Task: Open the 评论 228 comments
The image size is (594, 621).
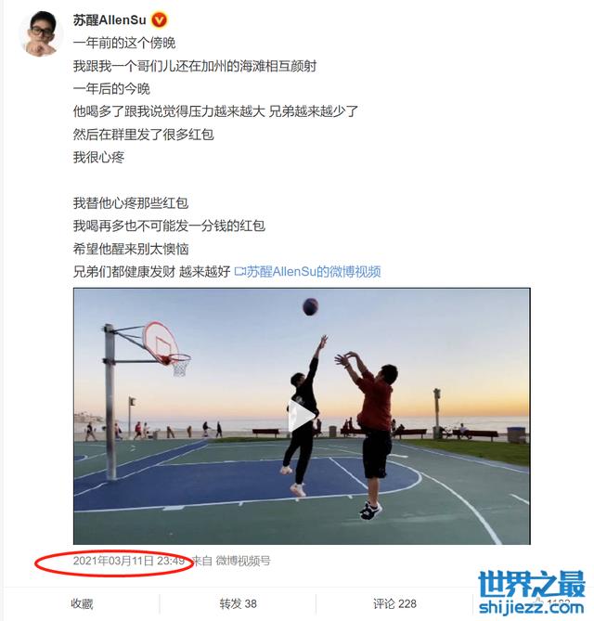Action: pos(394,603)
